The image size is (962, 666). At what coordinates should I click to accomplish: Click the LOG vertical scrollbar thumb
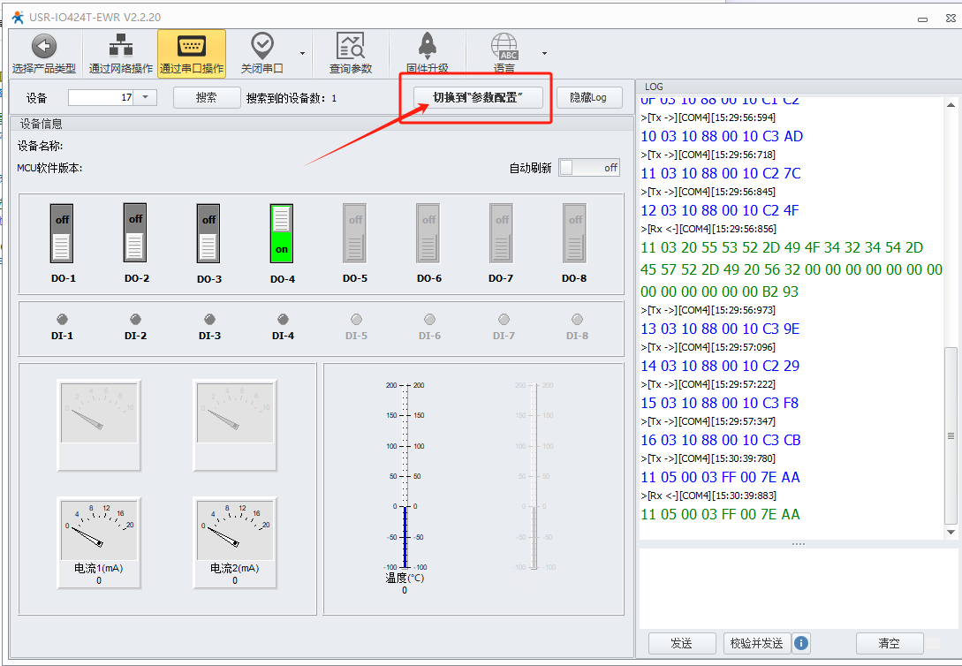951,435
